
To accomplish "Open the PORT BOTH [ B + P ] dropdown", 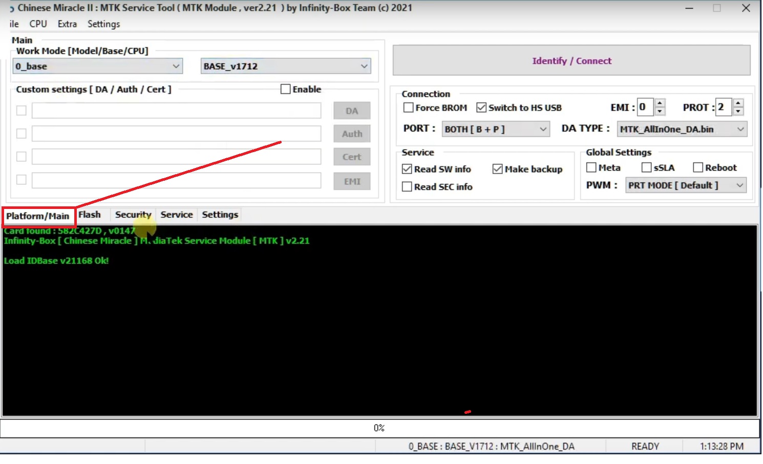I will (x=496, y=129).
